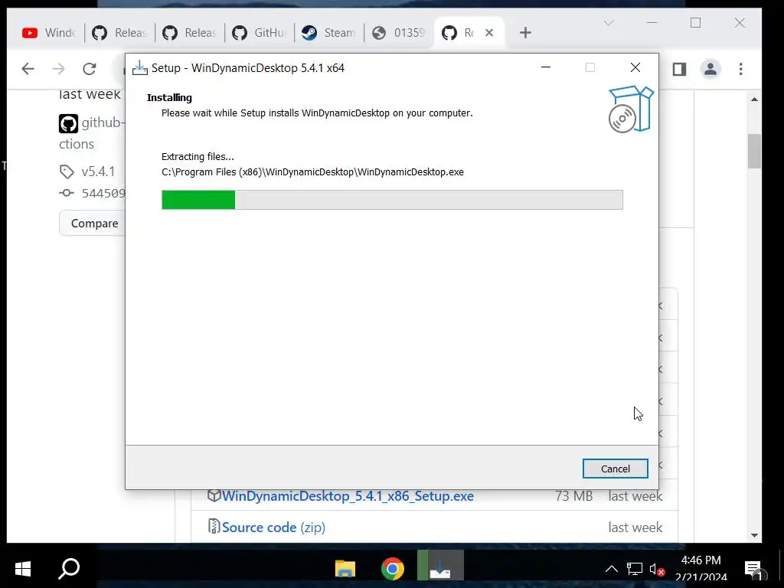Open the Windows Start menu
Screen dimensions: 784x588
coord(23,569)
